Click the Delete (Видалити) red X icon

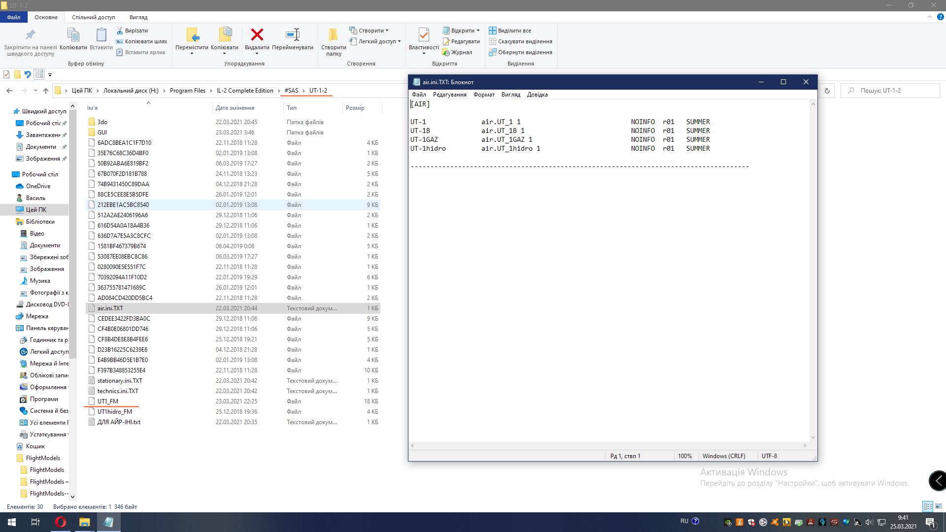point(257,35)
